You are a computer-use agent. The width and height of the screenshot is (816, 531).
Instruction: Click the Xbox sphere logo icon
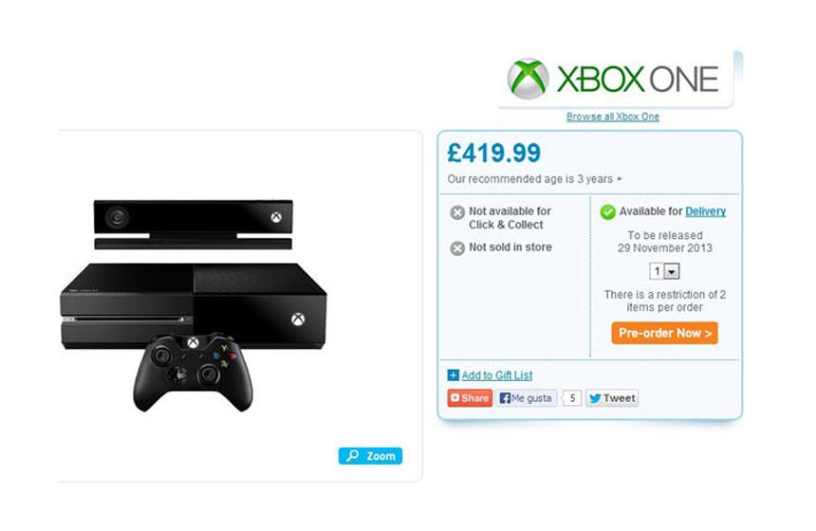[x=528, y=79]
